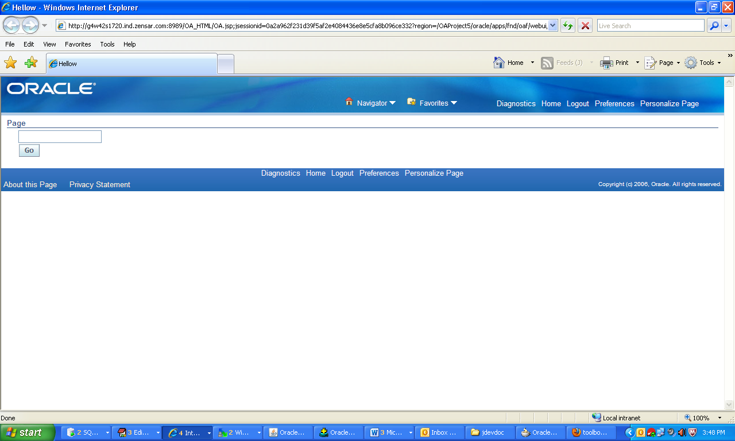Open the address bar URL dropdown
The height and width of the screenshot is (441, 735).
[553, 25]
